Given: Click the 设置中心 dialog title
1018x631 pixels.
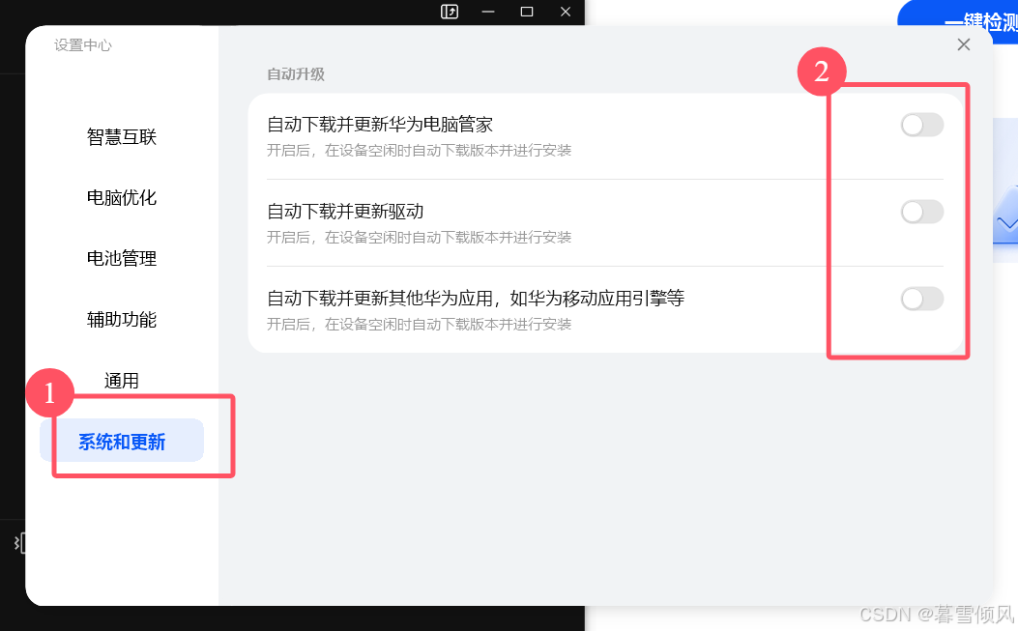Looking at the screenshot, I should point(82,45).
